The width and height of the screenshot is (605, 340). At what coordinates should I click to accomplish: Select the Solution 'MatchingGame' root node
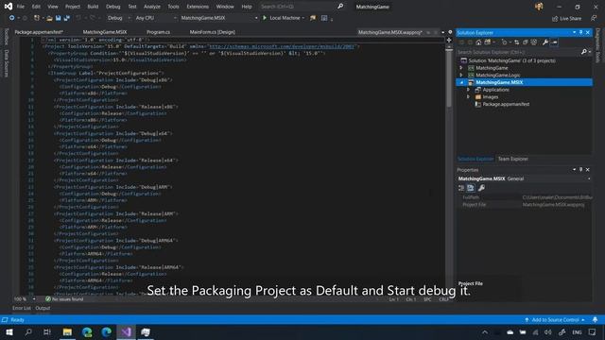coord(511,60)
